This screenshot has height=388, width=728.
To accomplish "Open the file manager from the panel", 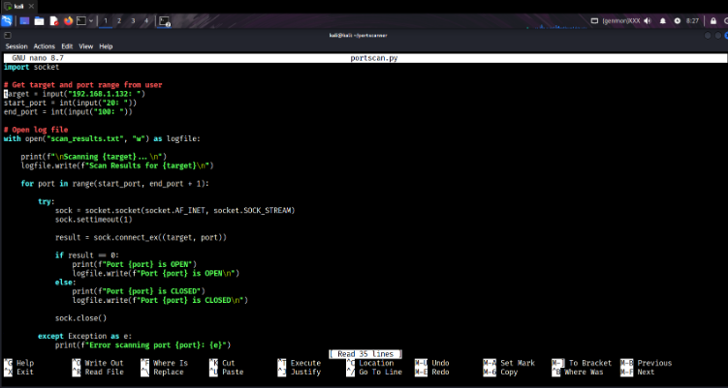I will click(39, 21).
